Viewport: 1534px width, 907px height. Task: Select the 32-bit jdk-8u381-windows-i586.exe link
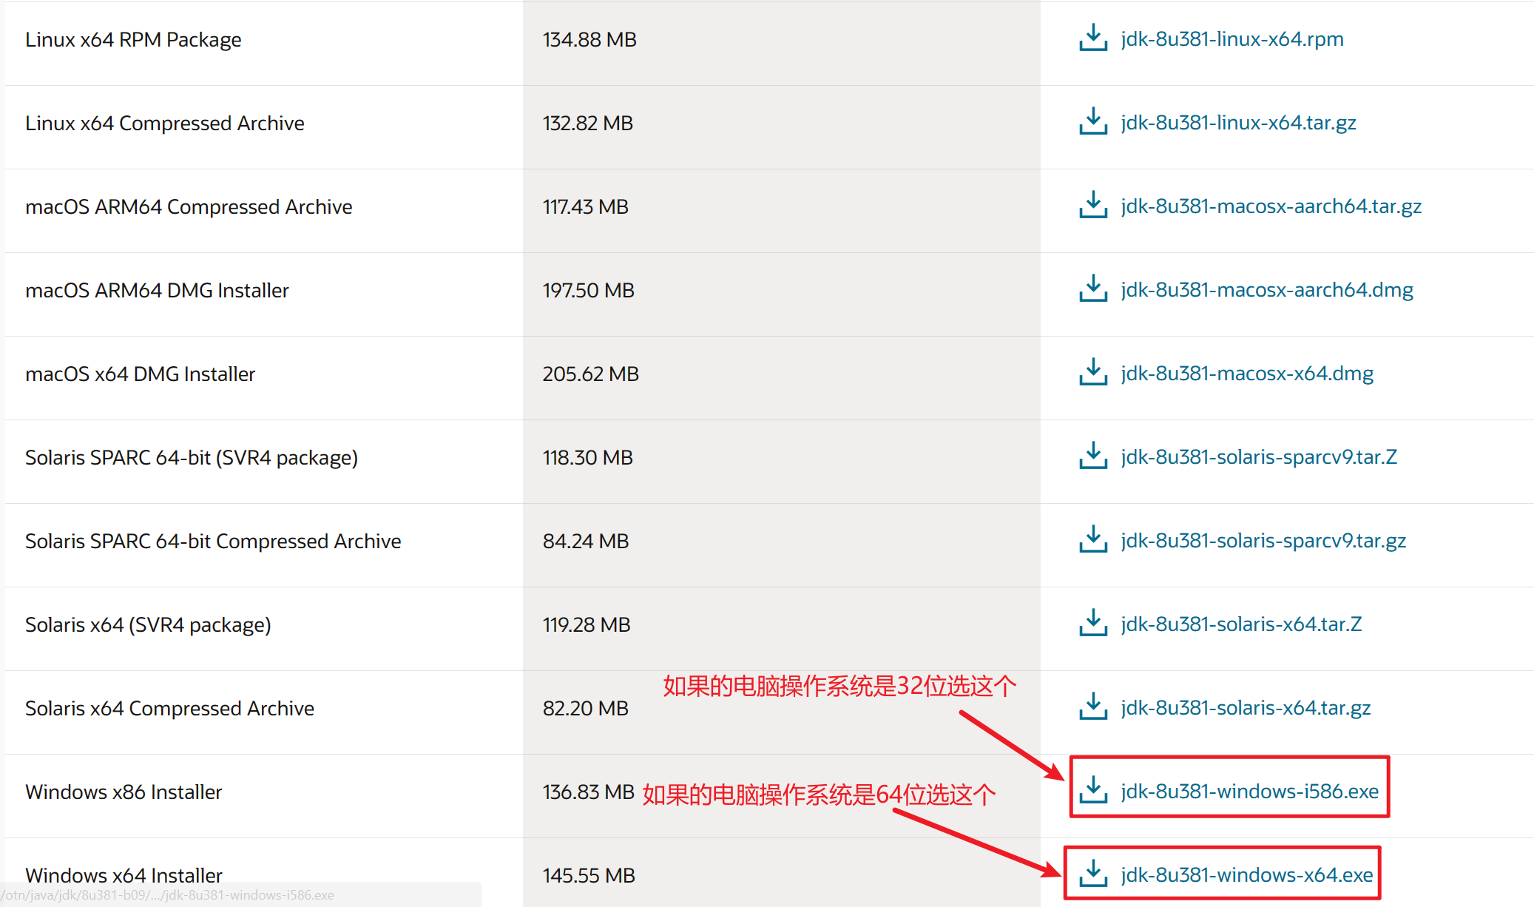click(1249, 791)
